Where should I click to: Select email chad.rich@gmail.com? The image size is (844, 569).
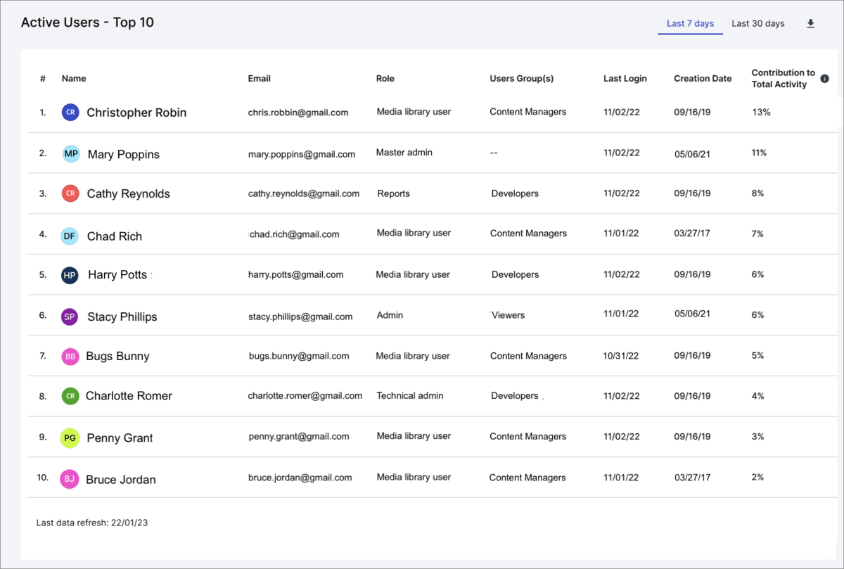[x=295, y=234]
